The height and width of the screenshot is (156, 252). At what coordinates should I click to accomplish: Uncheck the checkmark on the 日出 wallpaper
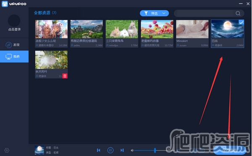click(x=241, y=23)
